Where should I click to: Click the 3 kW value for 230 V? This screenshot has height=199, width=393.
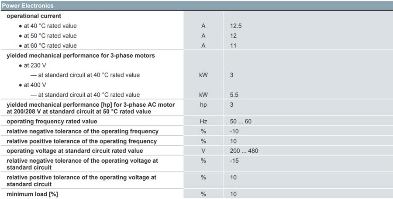pos(231,75)
